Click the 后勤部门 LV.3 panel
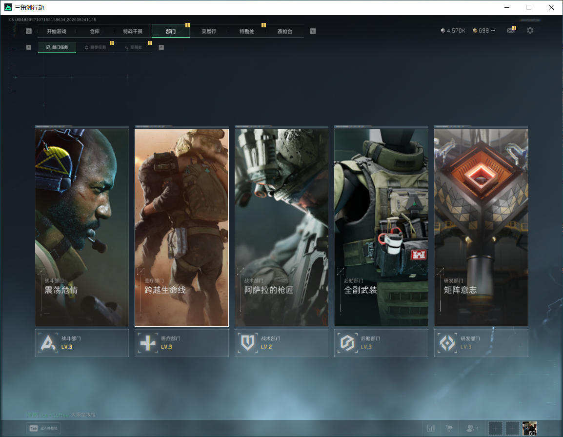The width and height of the screenshot is (563, 437). click(x=382, y=343)
